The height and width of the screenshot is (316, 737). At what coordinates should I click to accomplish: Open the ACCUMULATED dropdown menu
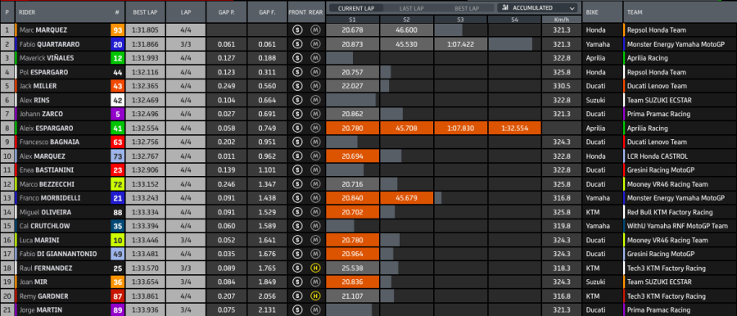[x=537, y=8]
